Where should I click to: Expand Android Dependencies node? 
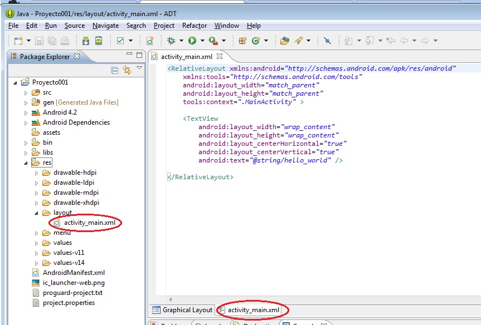coord(26,123)
